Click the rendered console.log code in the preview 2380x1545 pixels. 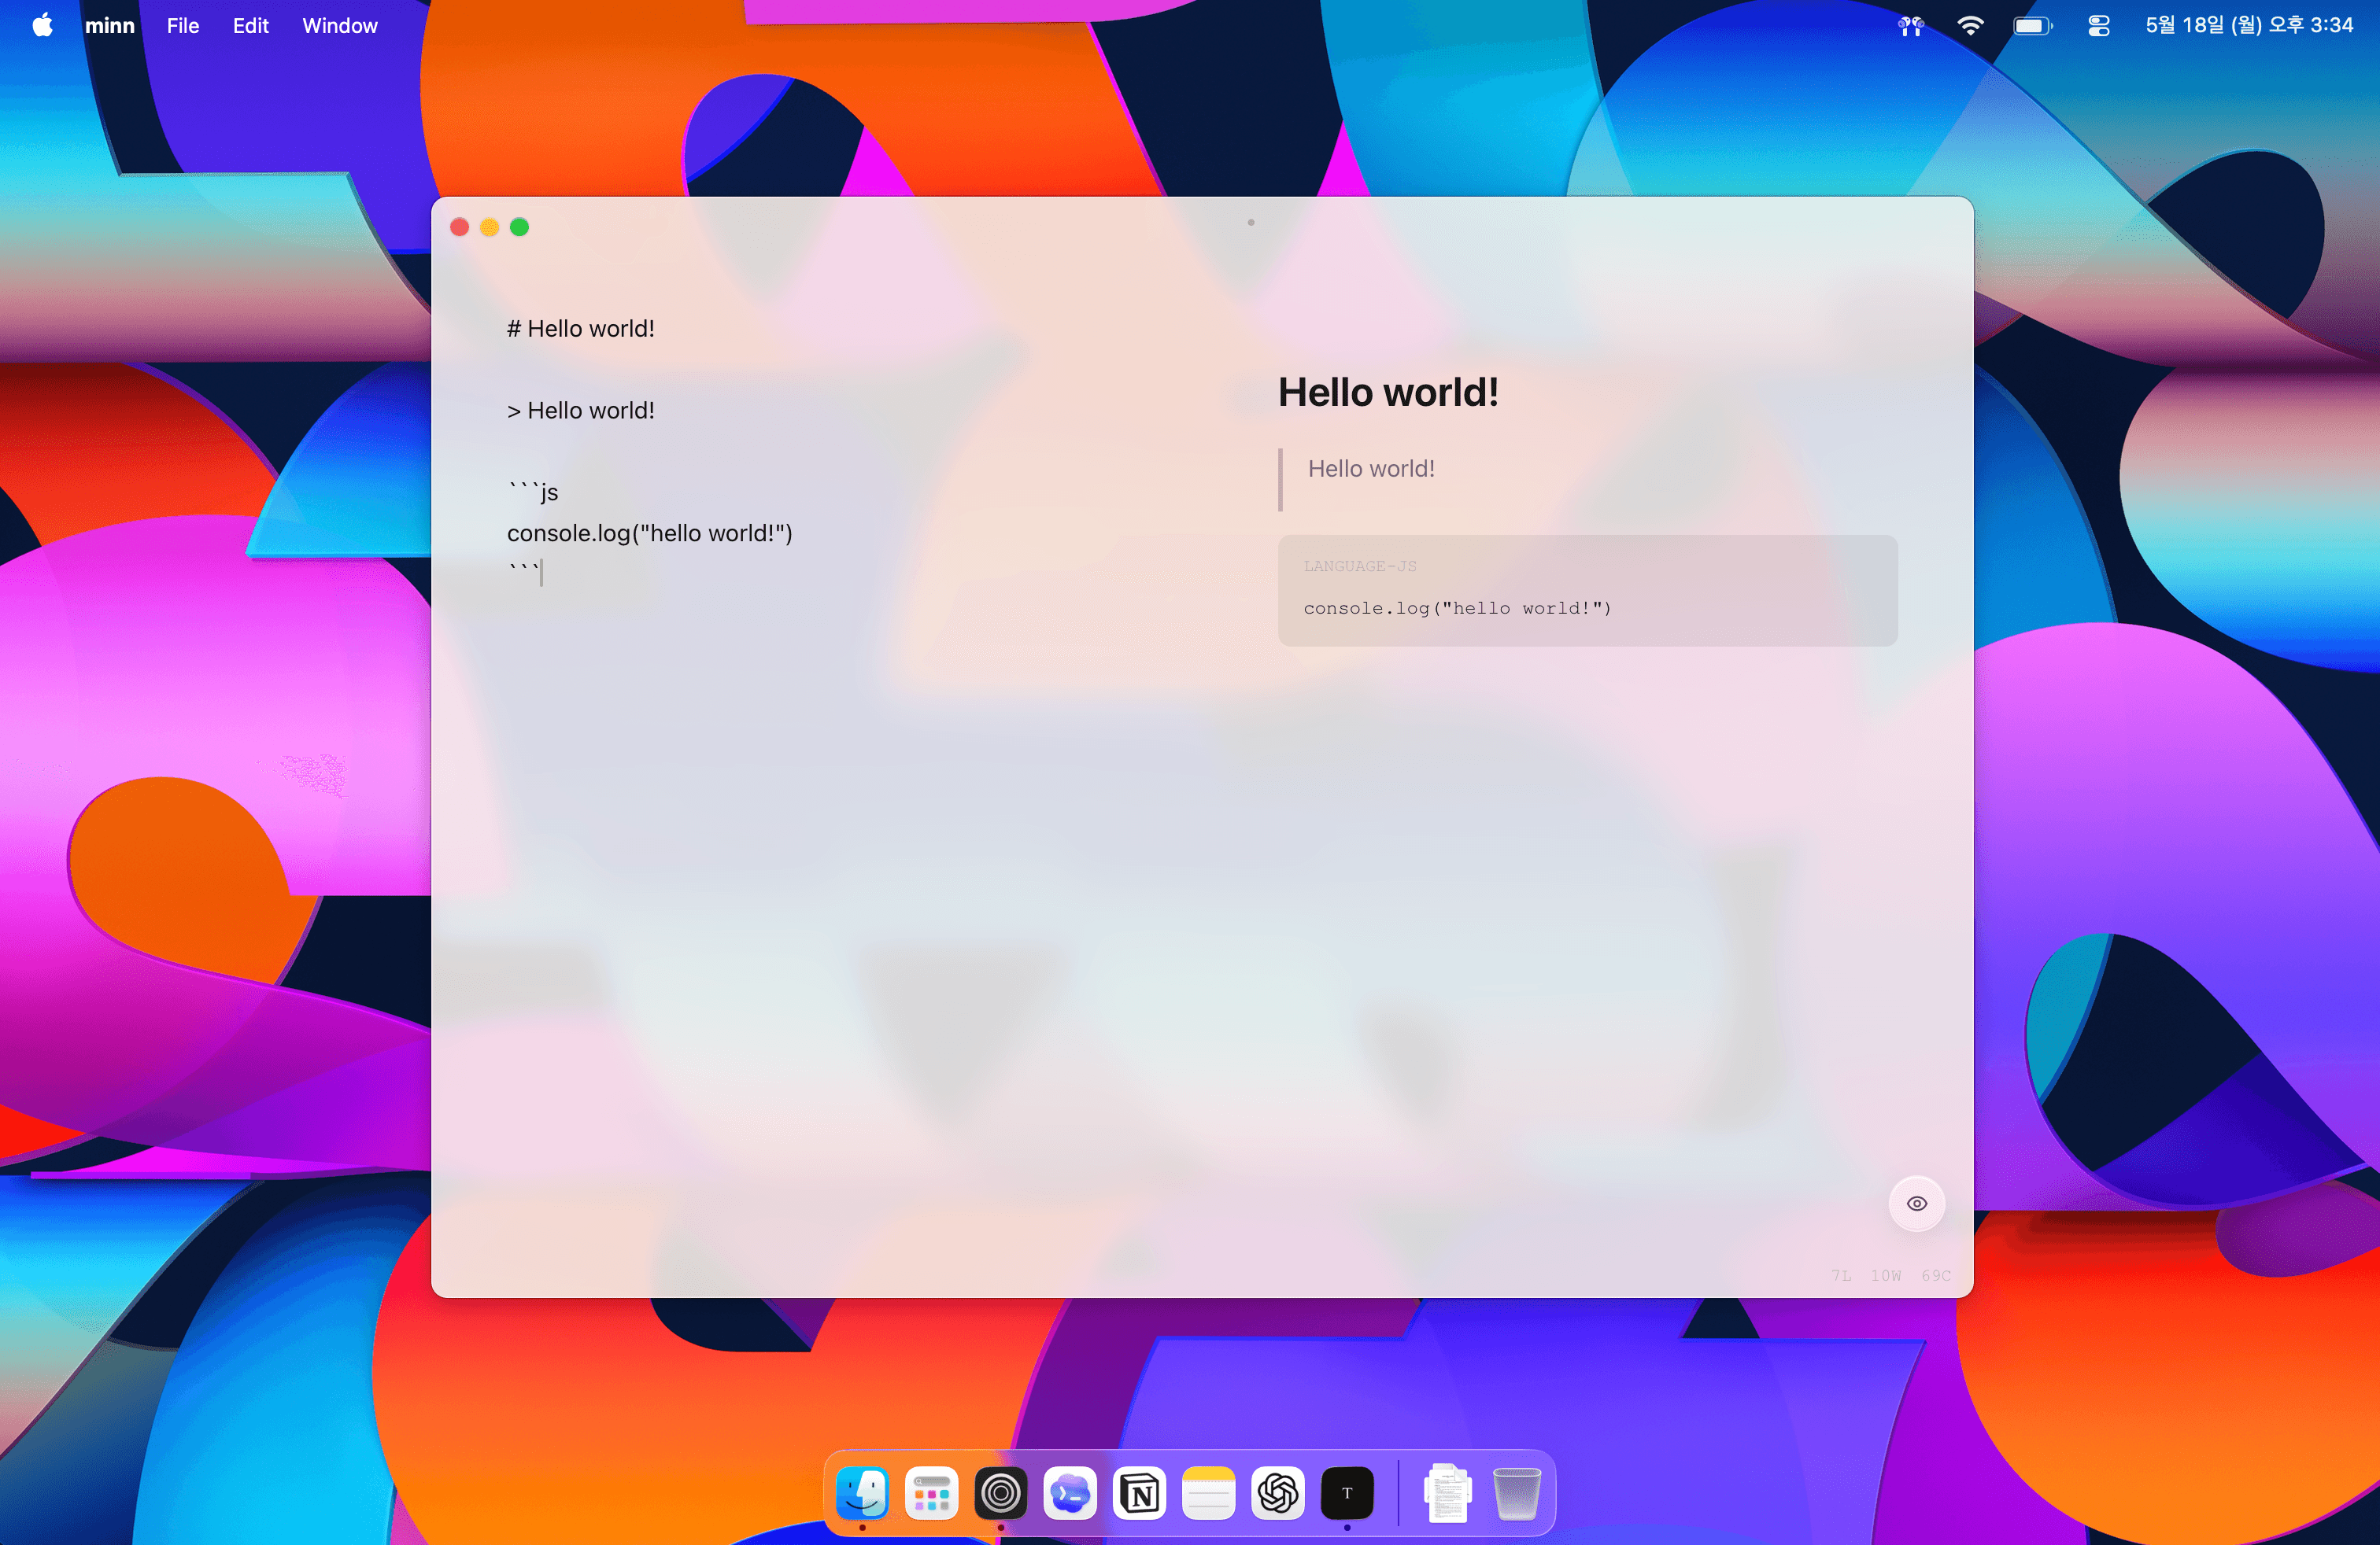[x=1457, y=607]
